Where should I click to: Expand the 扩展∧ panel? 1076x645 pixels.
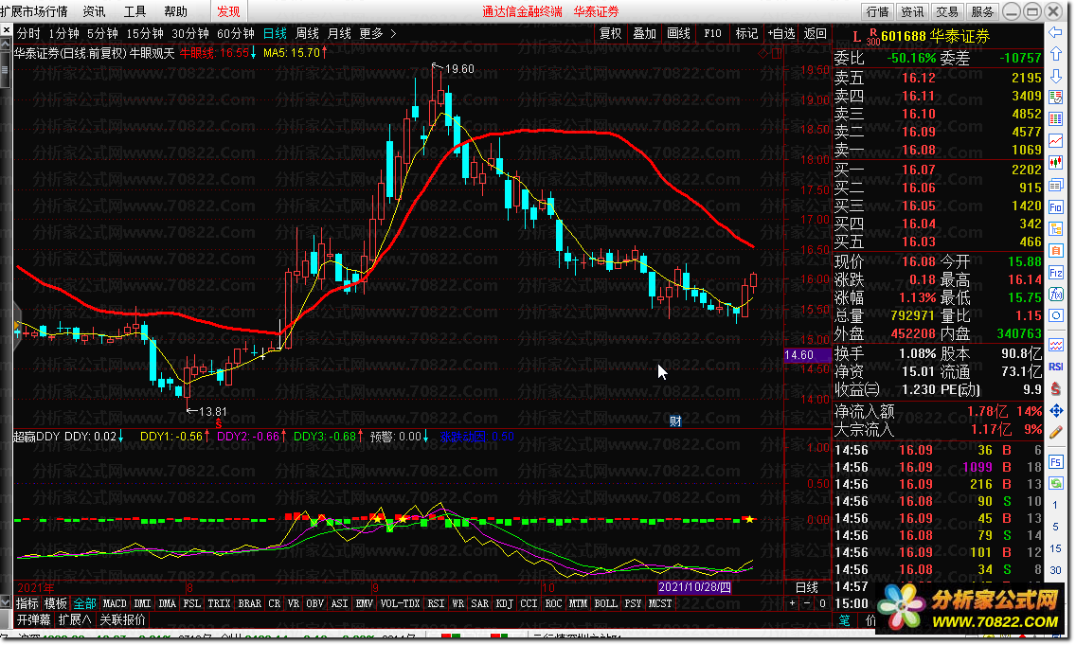click(x=75, y=619)
